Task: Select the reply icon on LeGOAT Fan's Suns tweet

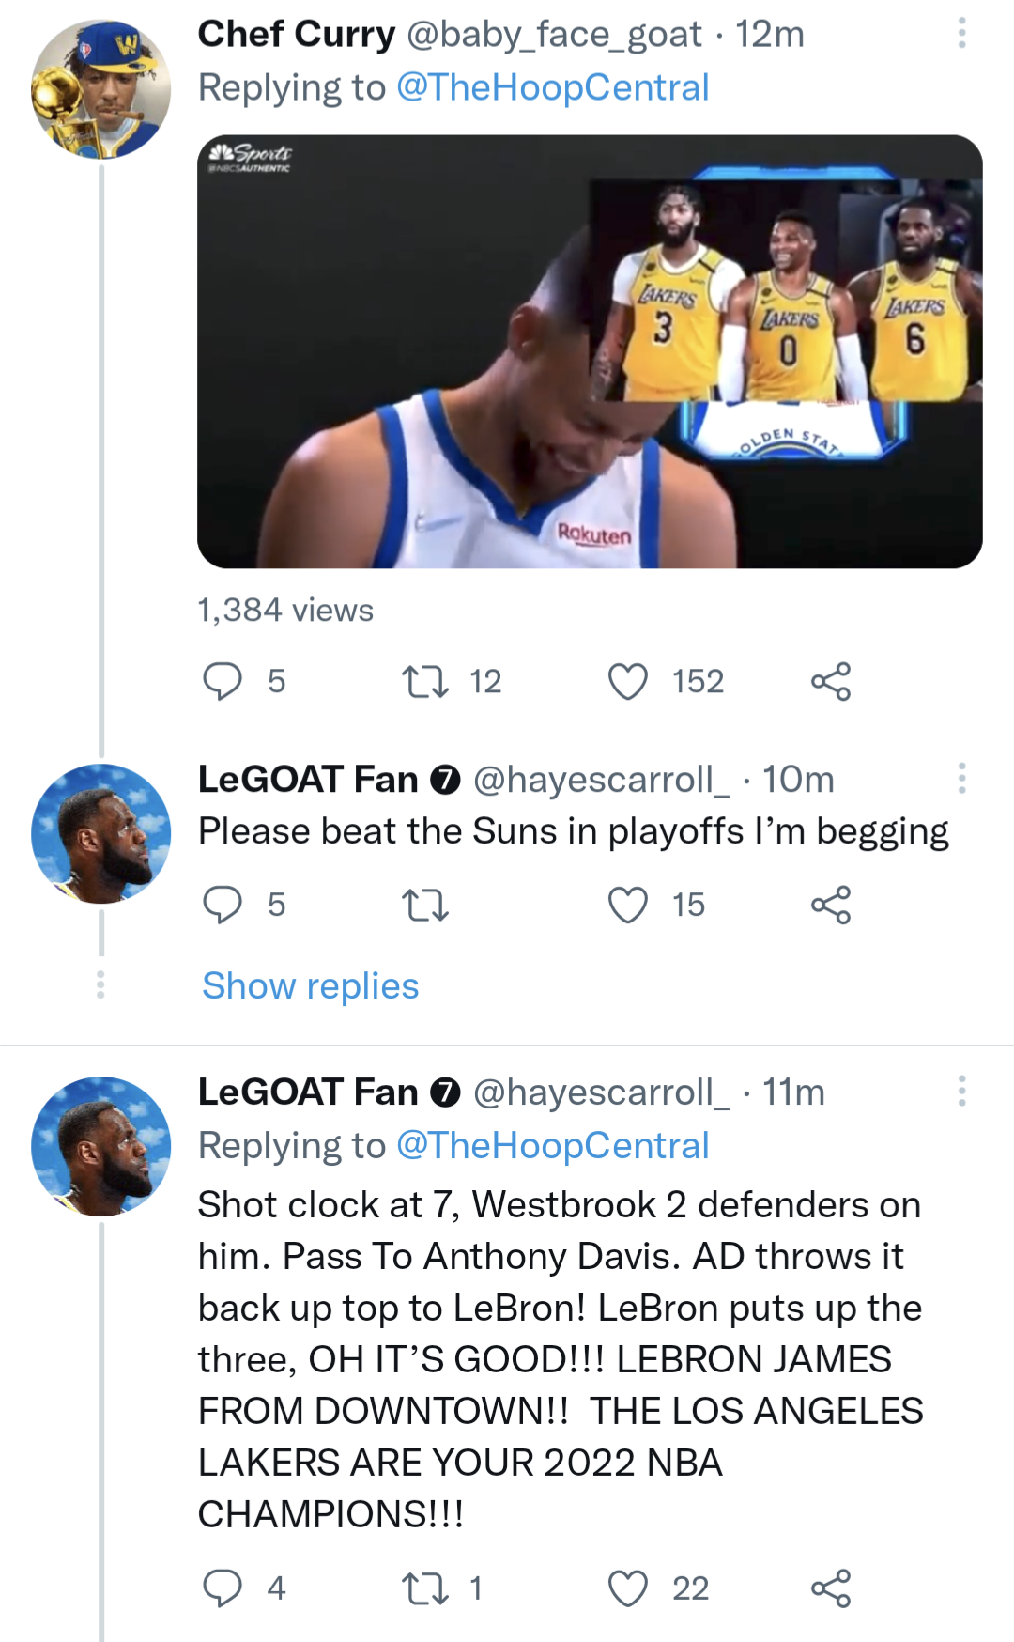Action: 225,905
